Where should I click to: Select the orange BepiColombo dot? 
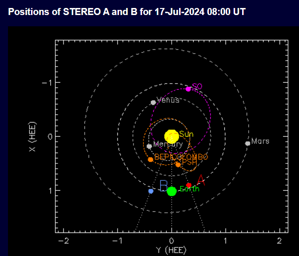point(150,160)
